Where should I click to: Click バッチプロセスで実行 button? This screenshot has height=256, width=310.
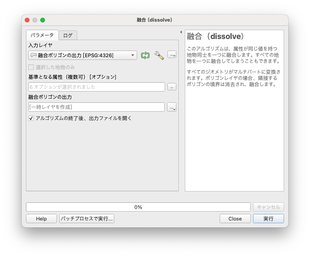86,219
